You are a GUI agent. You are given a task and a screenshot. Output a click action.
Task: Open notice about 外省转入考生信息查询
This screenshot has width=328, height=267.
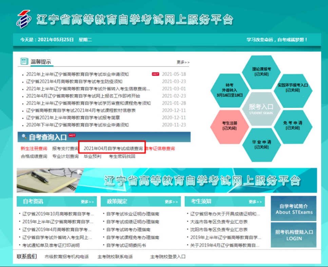coord(88,89)
